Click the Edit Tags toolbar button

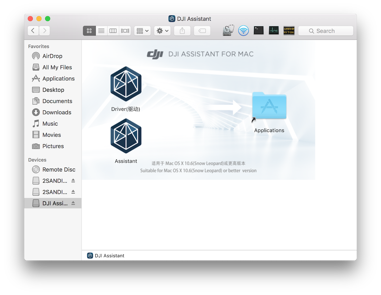pos(202,30)
